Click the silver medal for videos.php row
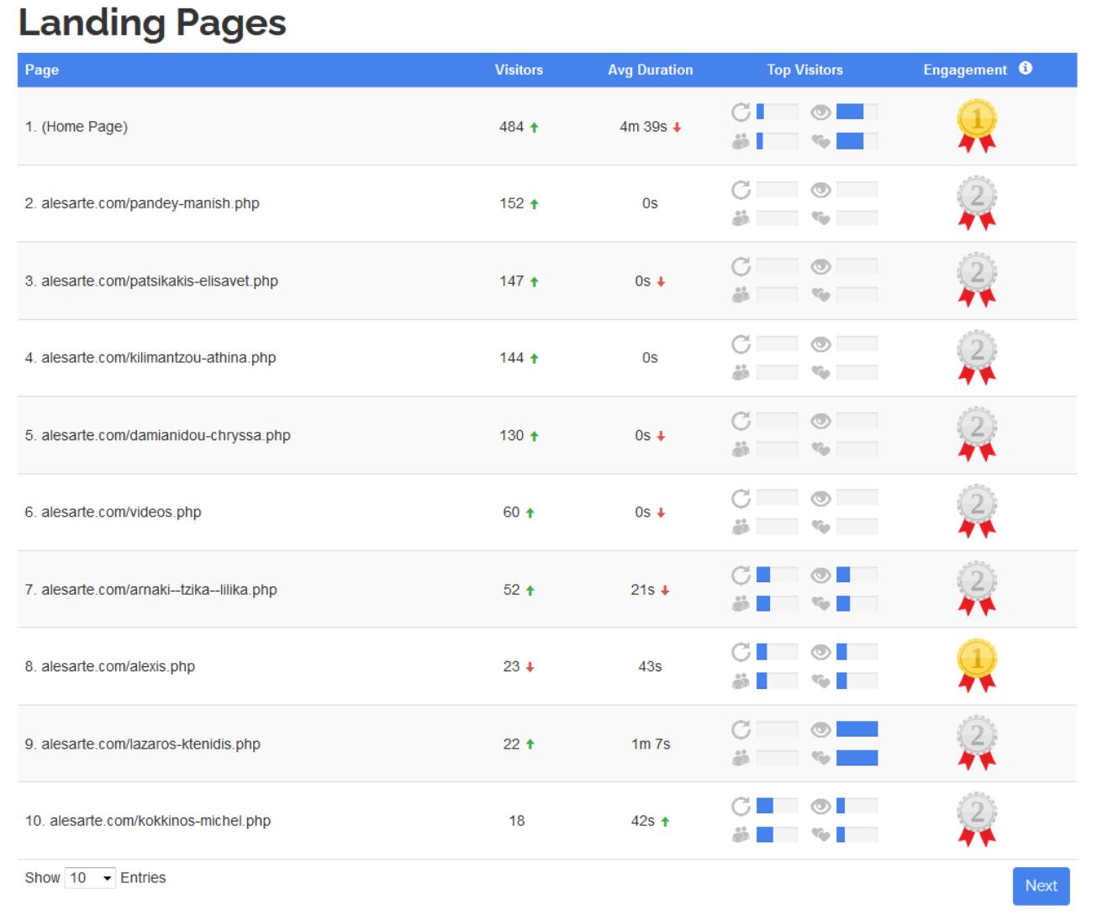Screen dimensions: 1097x920 coord(977,512)
